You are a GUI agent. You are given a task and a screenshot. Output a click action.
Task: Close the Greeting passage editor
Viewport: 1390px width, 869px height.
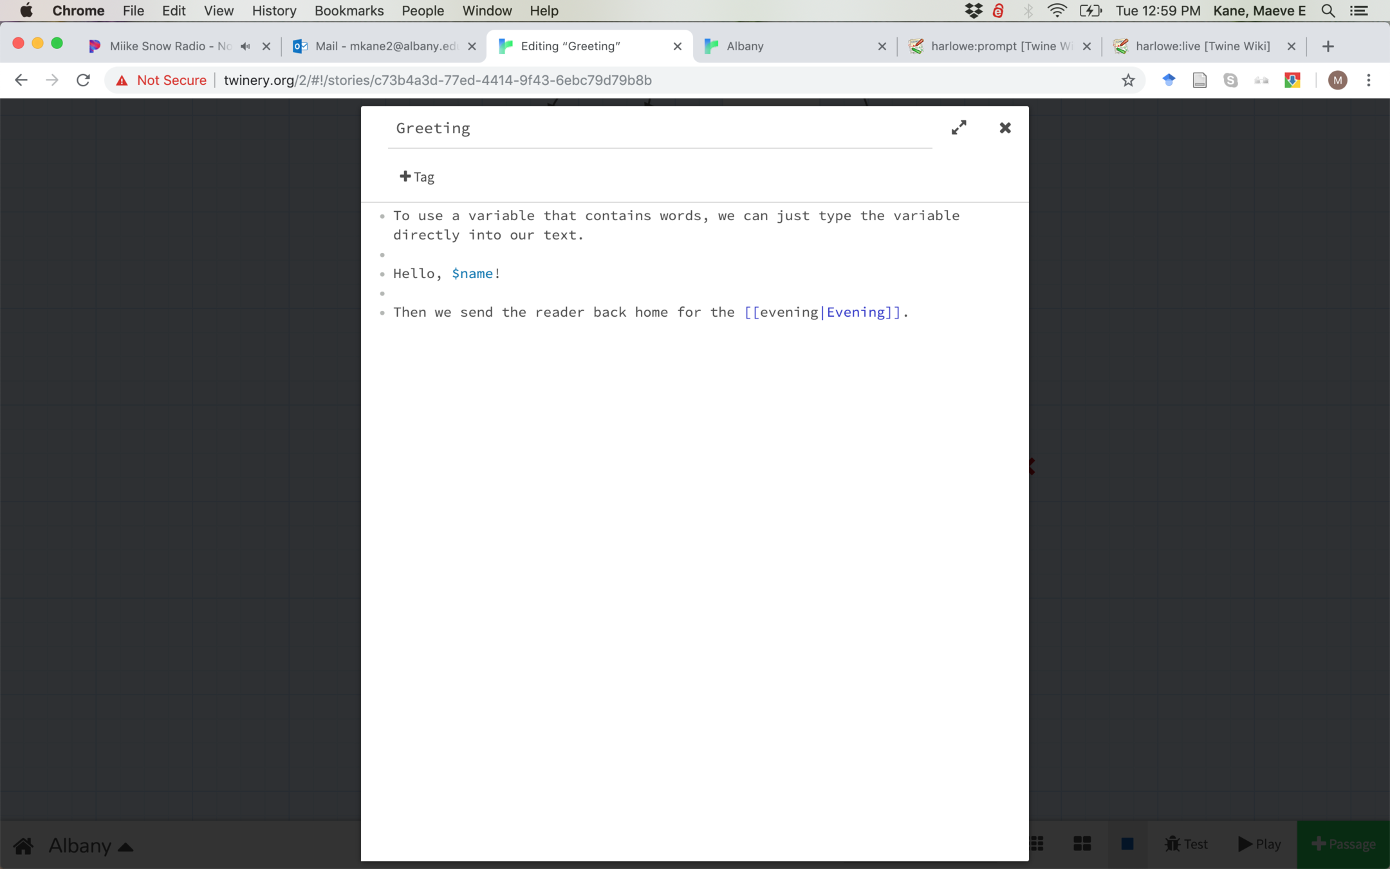1005,127
